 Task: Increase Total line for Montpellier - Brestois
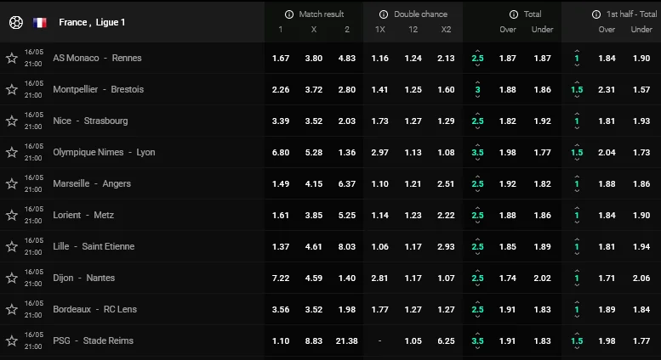[477, 80]
